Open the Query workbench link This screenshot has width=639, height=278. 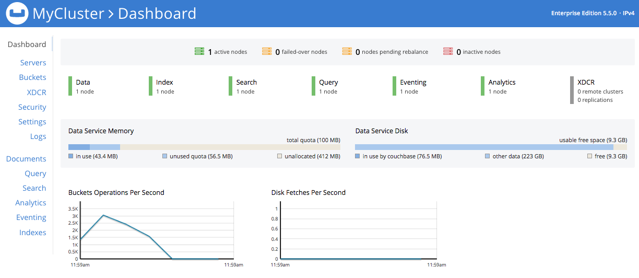35,173
